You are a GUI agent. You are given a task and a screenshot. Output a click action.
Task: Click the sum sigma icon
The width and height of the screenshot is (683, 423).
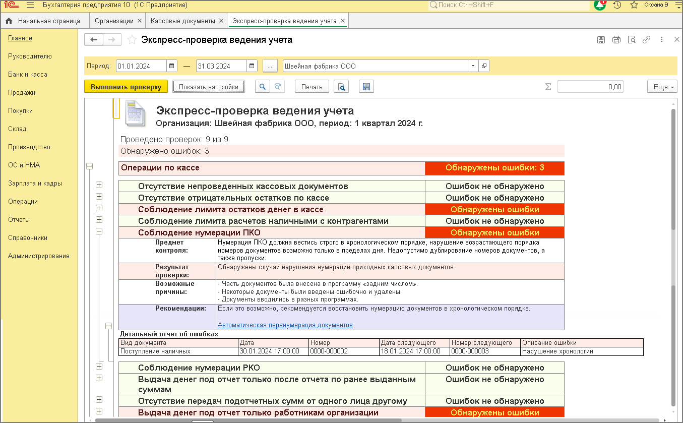[548, 87]
